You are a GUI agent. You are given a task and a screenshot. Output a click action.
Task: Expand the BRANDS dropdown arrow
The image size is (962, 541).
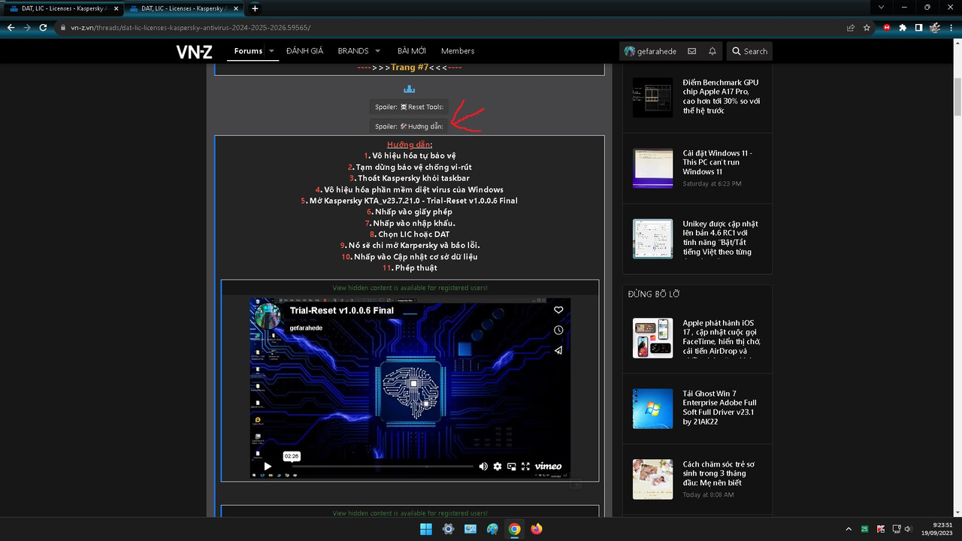(377, 51)
